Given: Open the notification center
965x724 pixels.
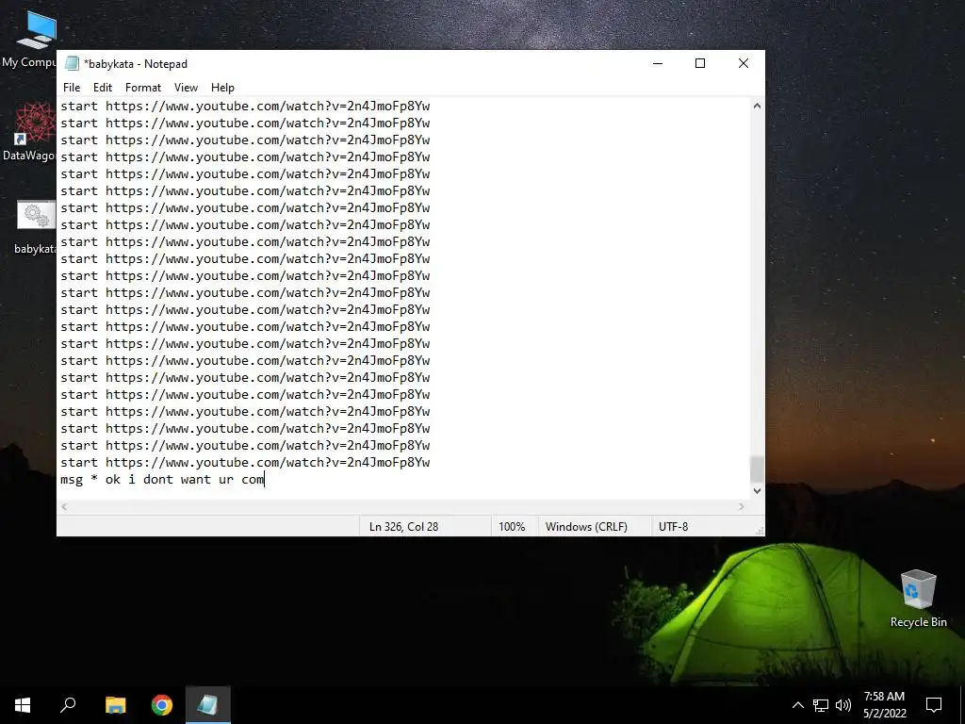Looking at the screenshot, I should tap(934, 705).
